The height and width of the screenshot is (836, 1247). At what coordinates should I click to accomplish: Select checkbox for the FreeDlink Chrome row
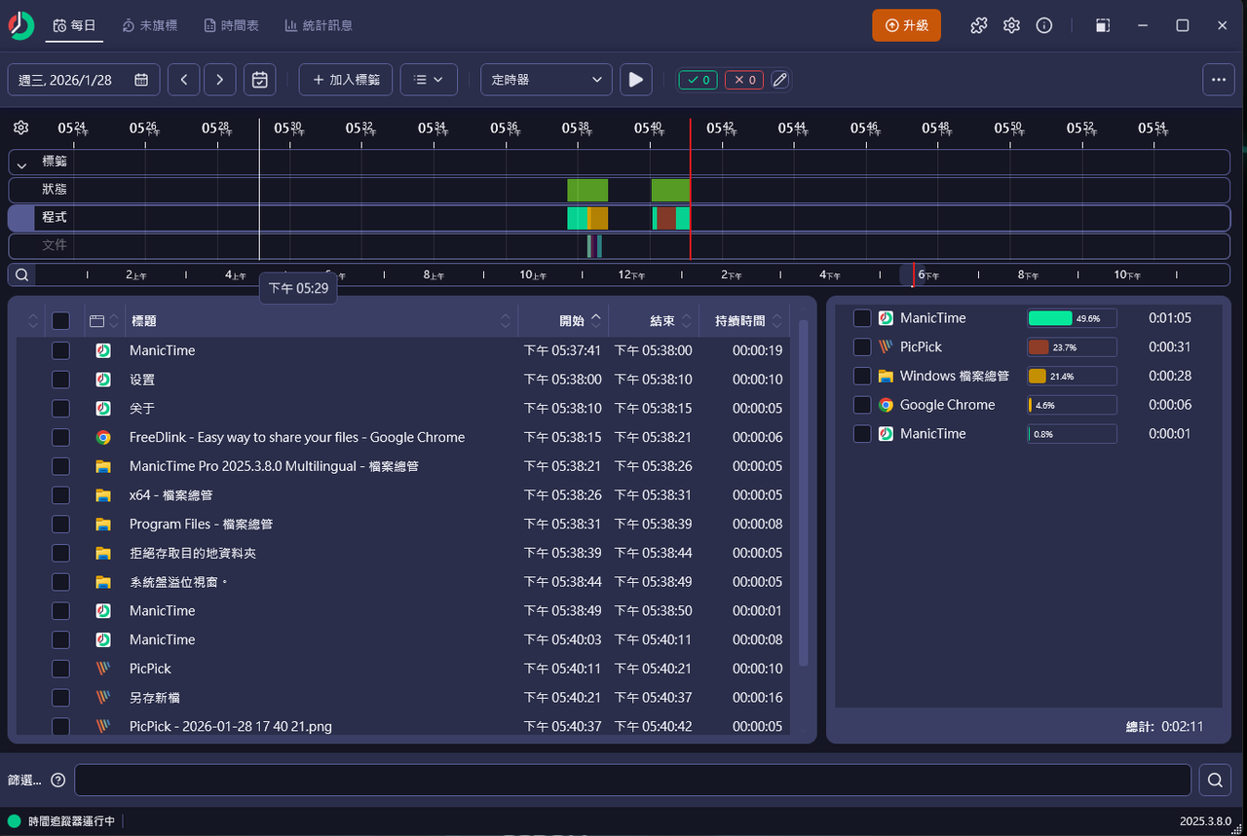coord(60,438)
